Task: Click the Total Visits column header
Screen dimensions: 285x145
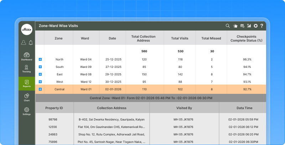Action: point(180,38)
